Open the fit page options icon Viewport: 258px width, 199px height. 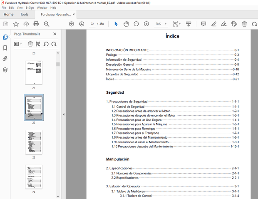tap(176, 24)
